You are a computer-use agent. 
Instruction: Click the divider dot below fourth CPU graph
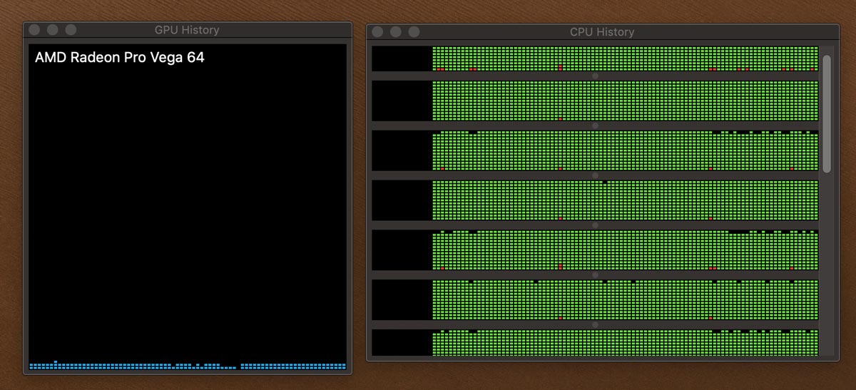point(596,225)
